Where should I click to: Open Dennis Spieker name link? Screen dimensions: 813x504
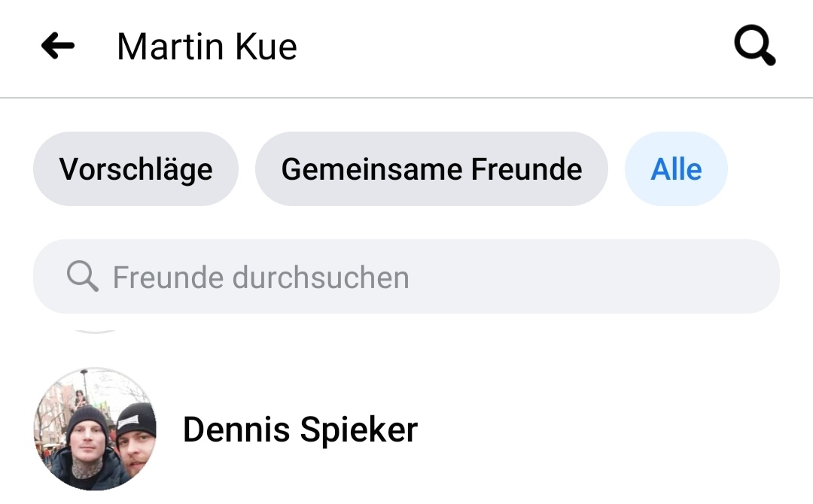coord(300,430)
